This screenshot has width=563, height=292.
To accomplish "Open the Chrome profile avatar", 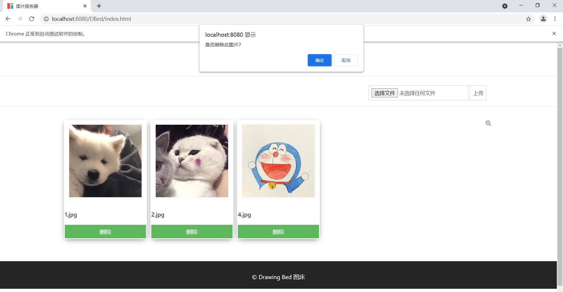I will [543, 19].
